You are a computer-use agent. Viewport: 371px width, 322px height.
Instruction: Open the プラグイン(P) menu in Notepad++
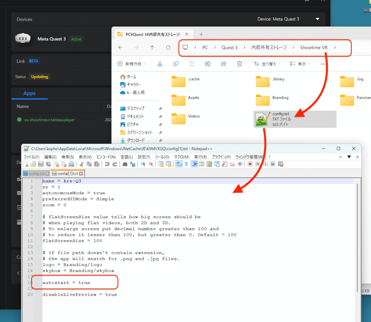tap(221, 157)
